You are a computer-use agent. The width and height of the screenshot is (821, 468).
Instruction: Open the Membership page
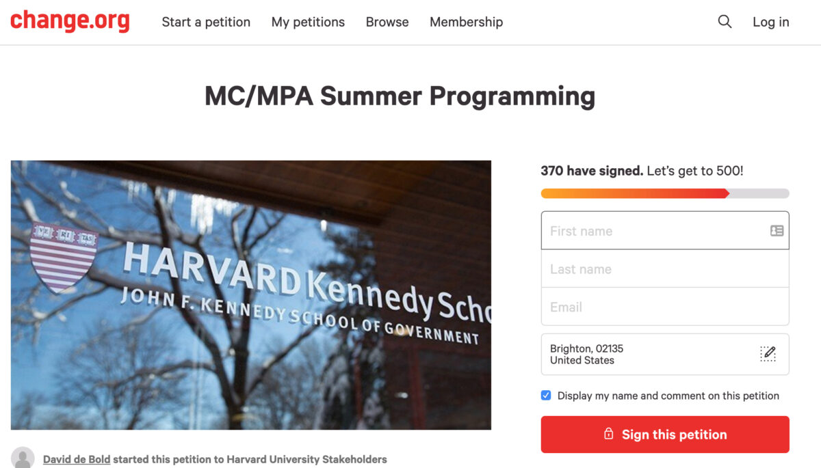(466, 22)
